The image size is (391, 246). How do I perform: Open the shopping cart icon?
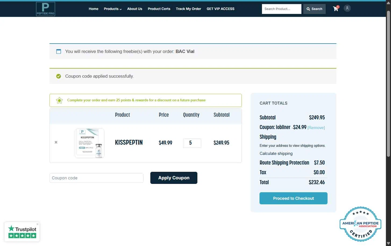(336, 9)
